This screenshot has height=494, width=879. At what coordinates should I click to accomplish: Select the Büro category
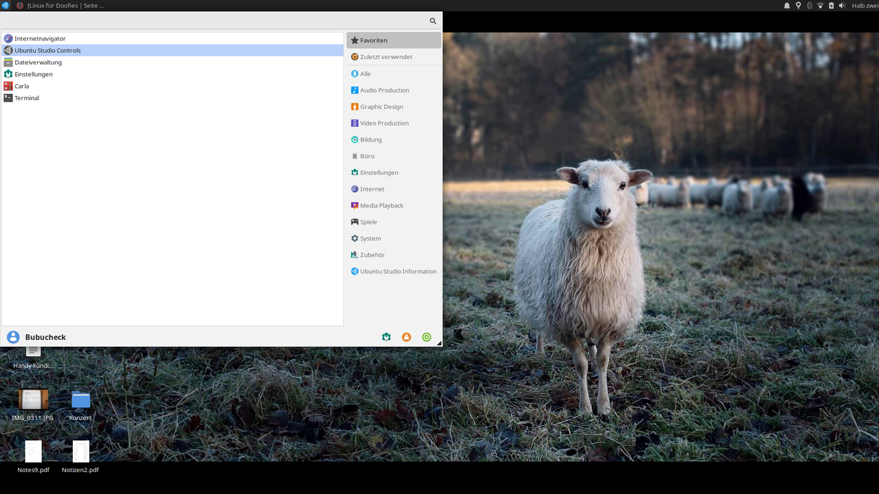pos(394,156)
